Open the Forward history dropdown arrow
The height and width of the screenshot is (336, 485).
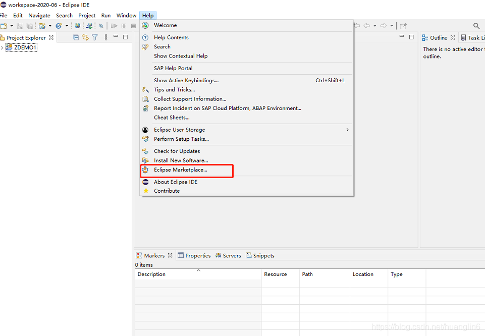pos(392,26)
